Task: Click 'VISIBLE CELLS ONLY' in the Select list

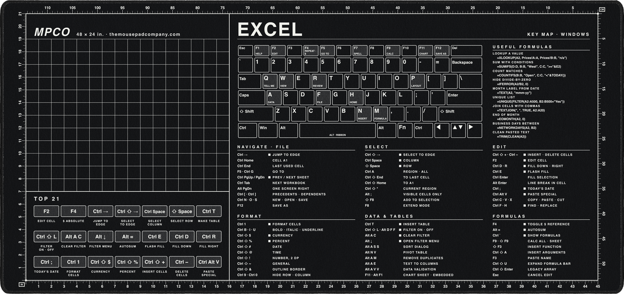Action: pos(423,194)
